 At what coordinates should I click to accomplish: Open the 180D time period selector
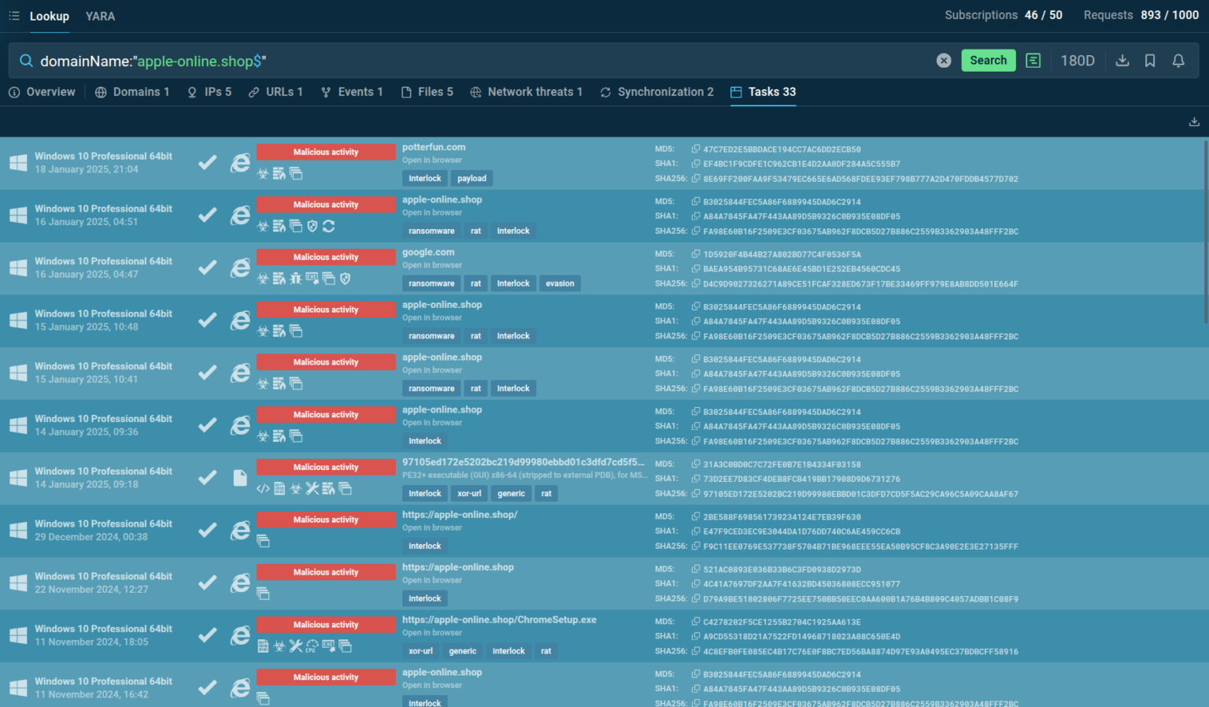[1078, 60]
